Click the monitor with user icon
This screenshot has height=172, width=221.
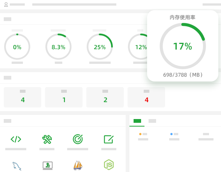coord(48,166)
